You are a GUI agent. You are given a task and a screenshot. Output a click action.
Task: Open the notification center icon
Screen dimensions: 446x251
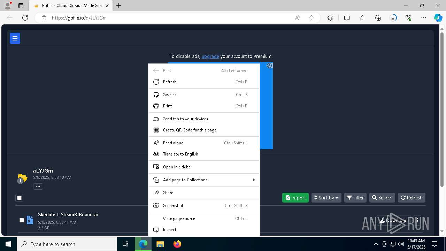click(x=435, y=244)
